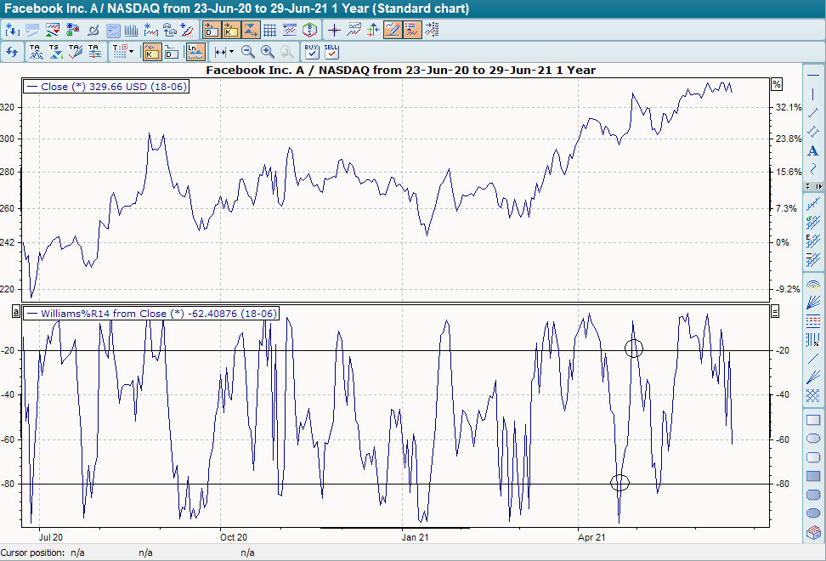Screen dimensions: 826x561
Task: Select the zoom out magnifier
Action: pos(248,52)
